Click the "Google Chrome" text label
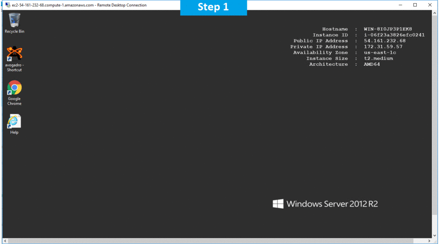 point(14,101)
